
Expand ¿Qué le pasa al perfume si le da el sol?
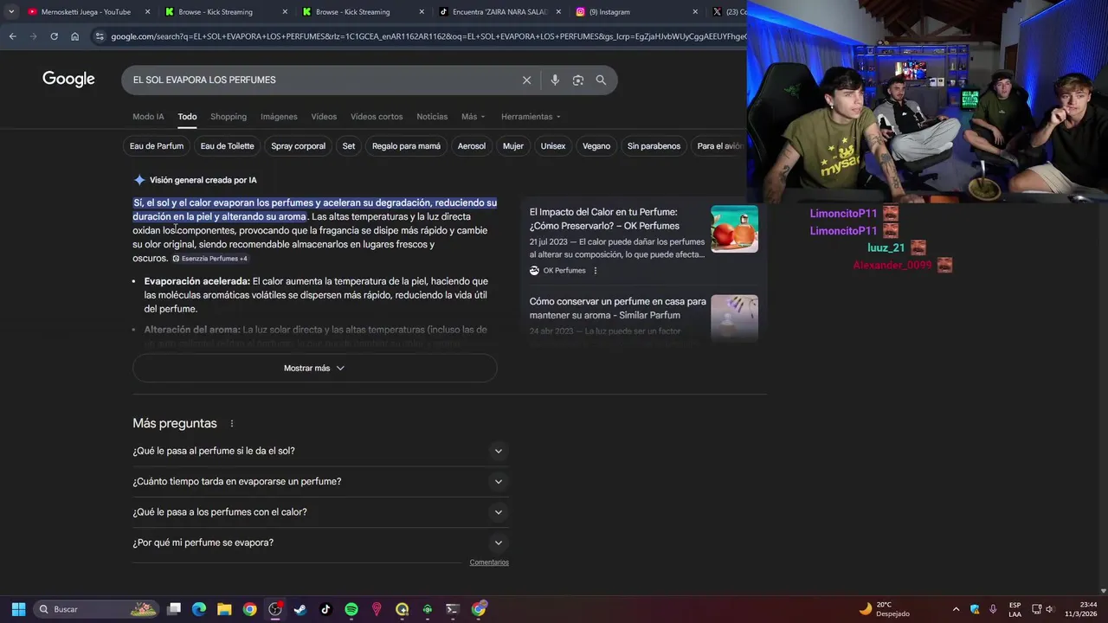coord(320,451)
